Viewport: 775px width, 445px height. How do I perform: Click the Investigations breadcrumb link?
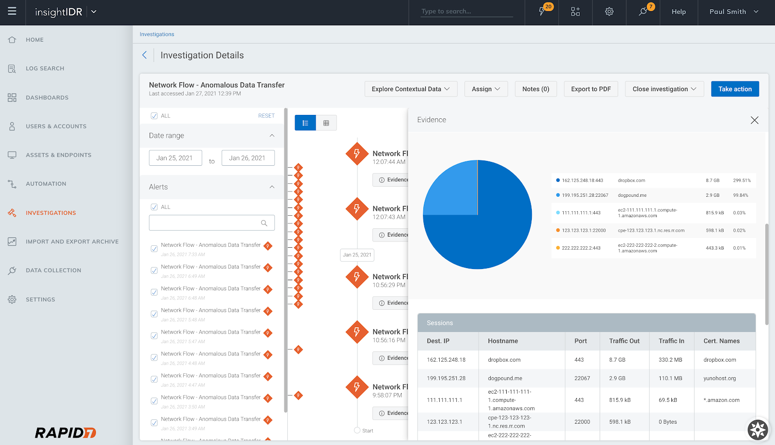157,34
